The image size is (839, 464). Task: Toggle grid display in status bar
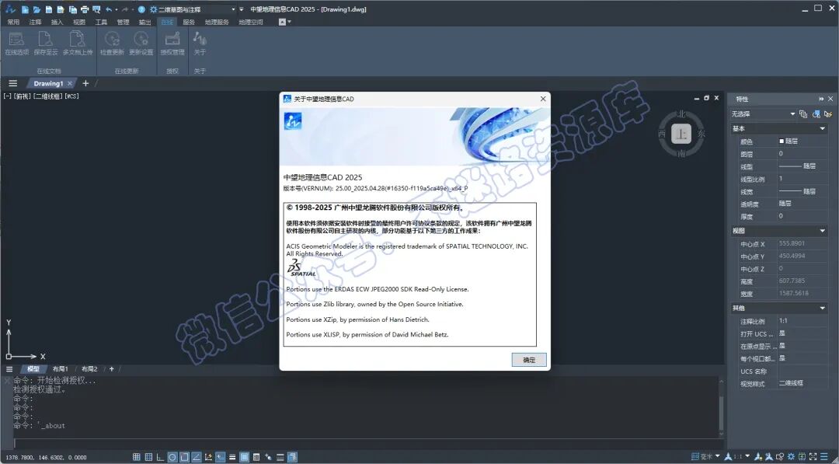148,457
